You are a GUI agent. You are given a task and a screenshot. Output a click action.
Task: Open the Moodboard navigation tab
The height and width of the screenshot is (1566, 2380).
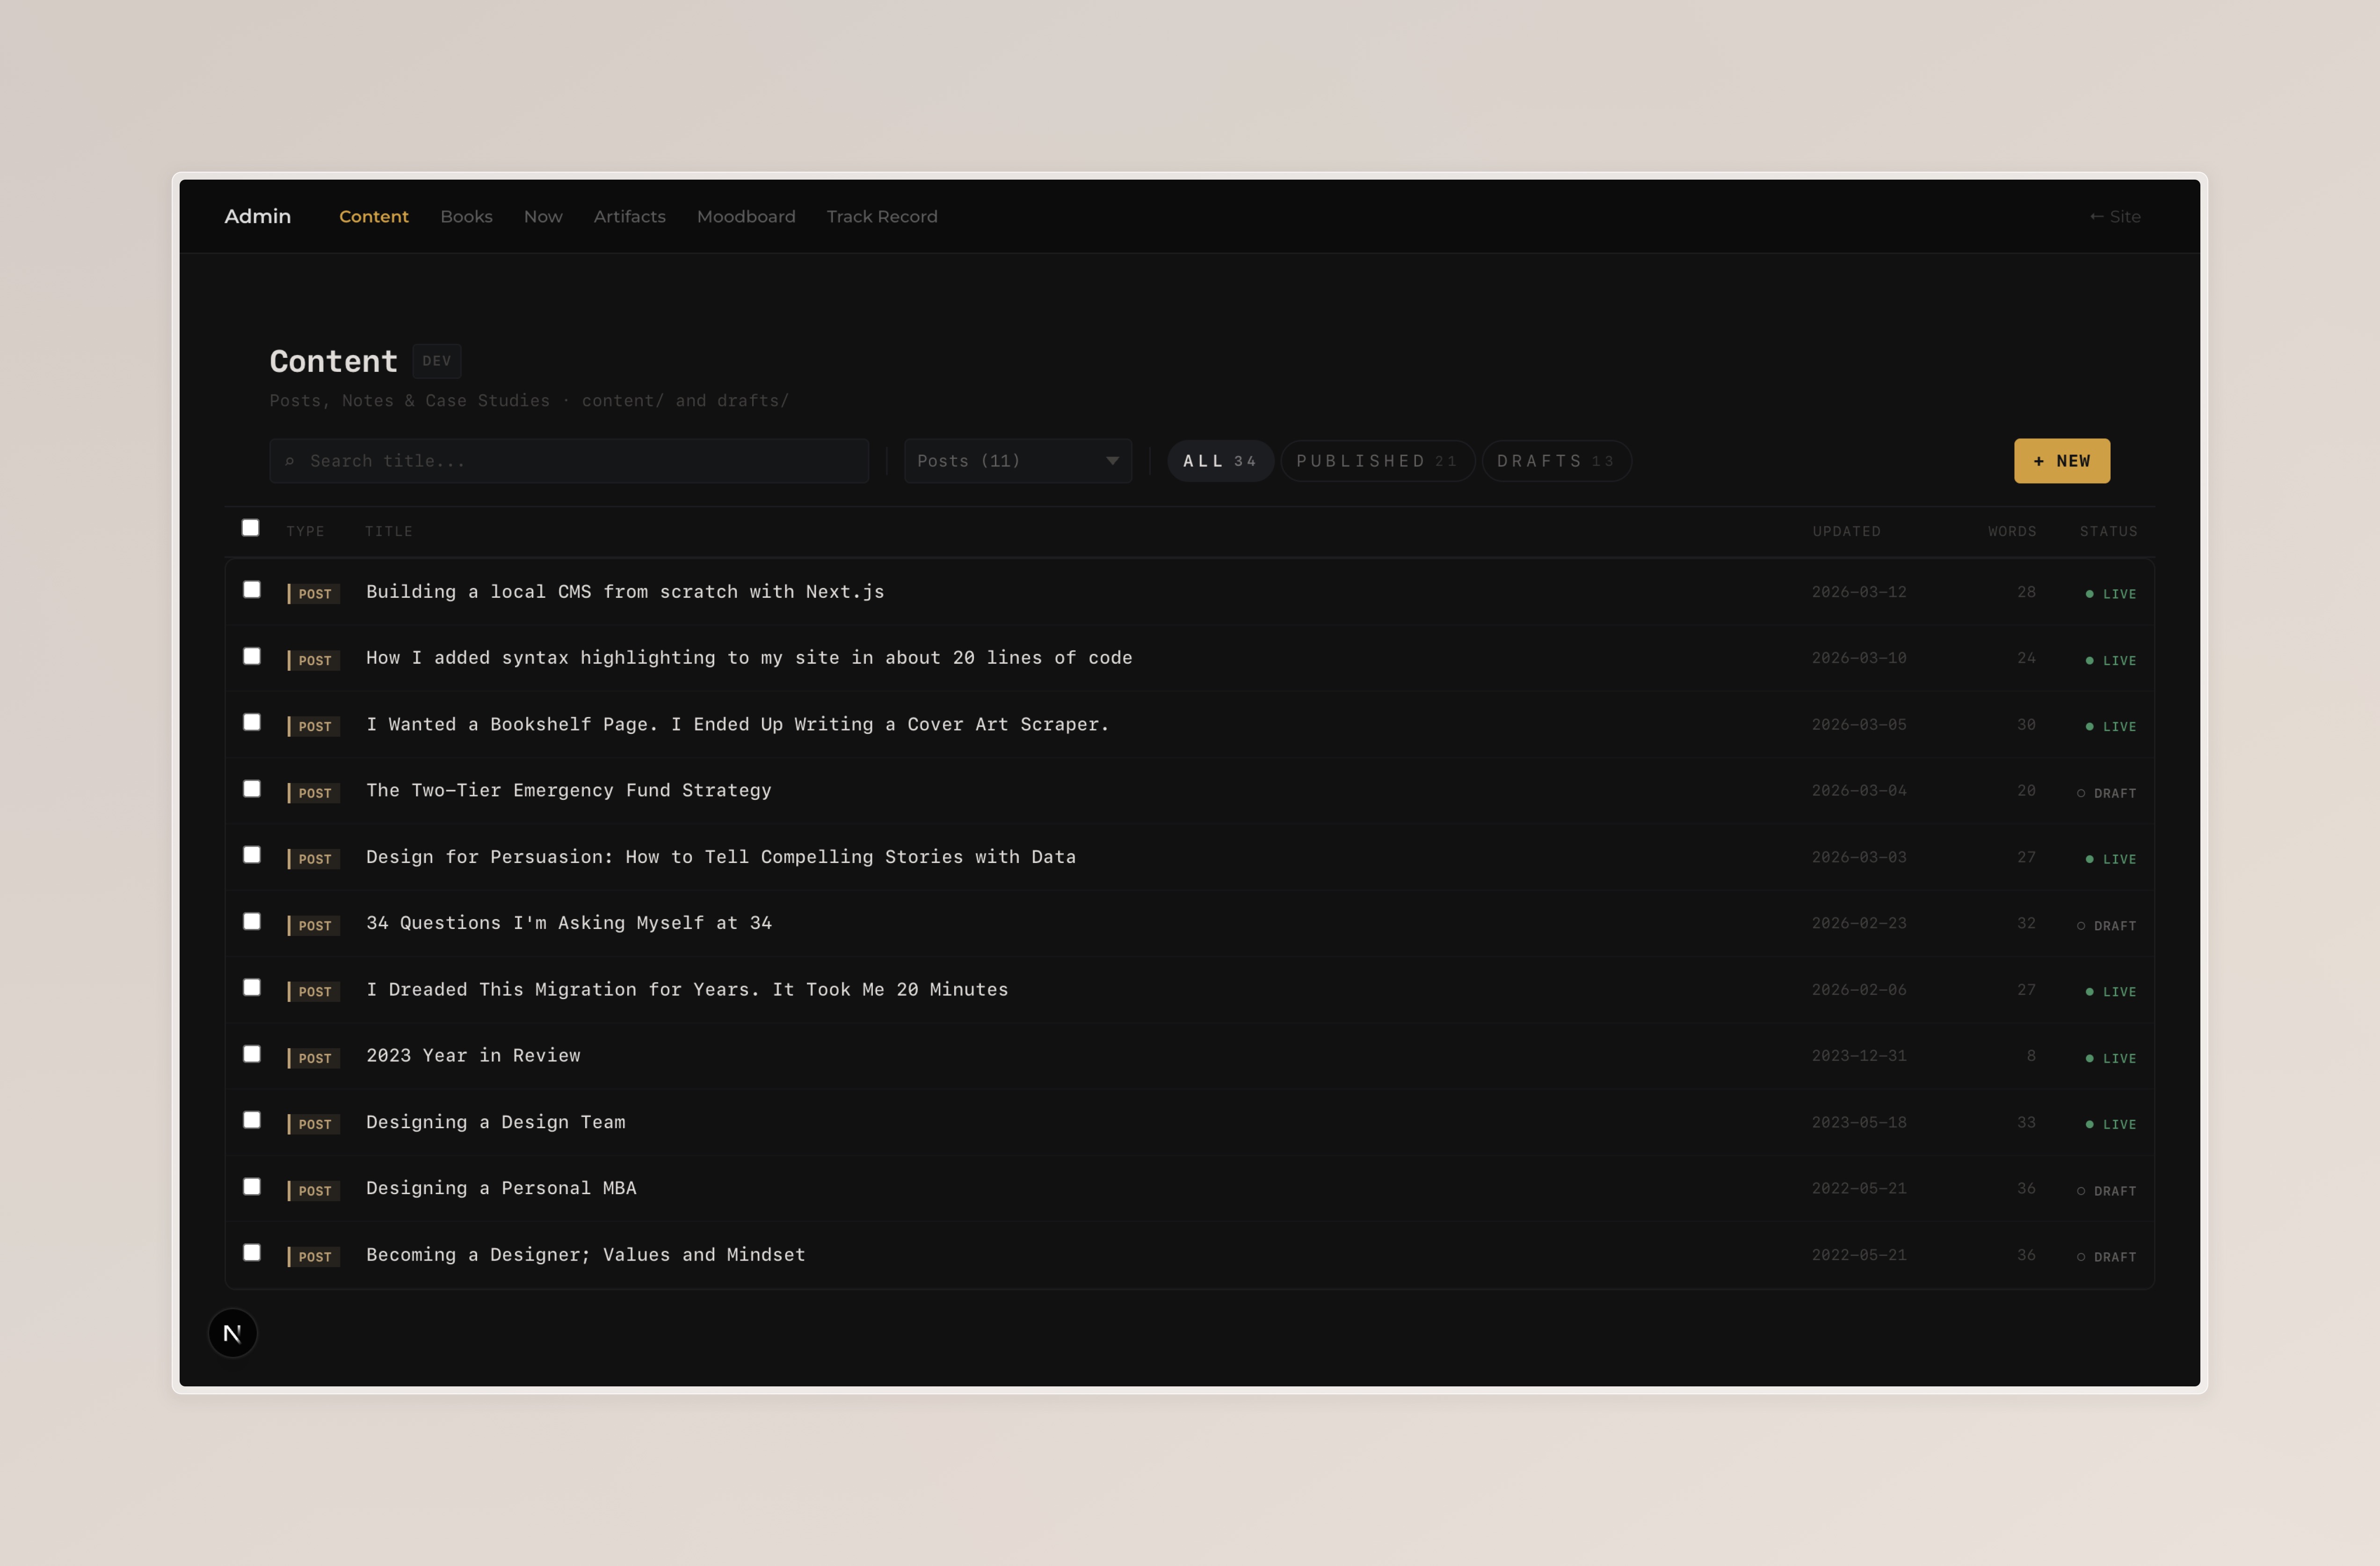pyautogui.click(x=746, y=216)
